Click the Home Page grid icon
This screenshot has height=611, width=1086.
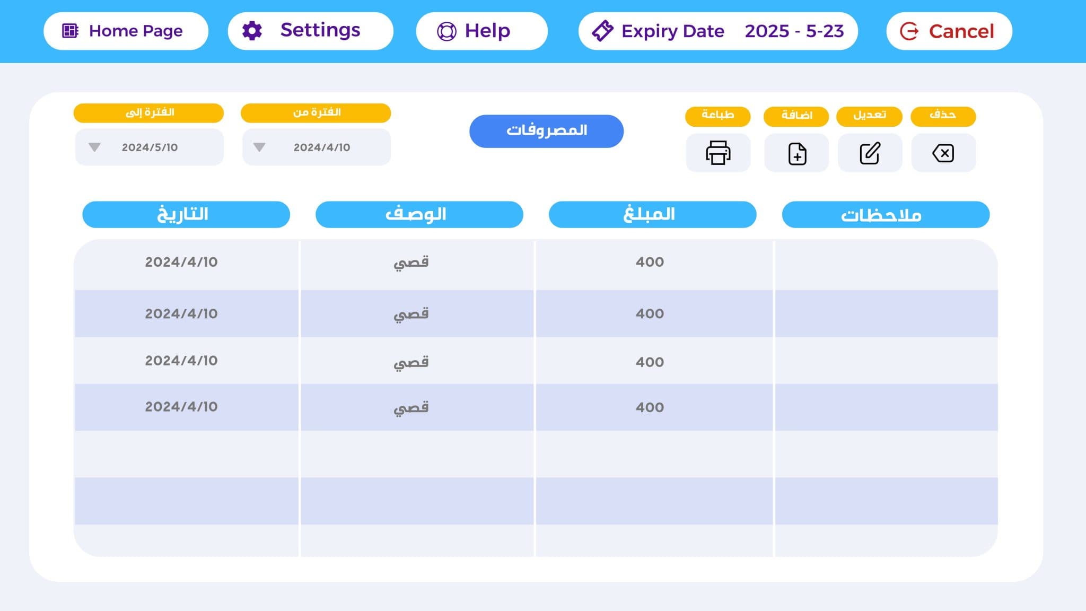click(71, 31)
